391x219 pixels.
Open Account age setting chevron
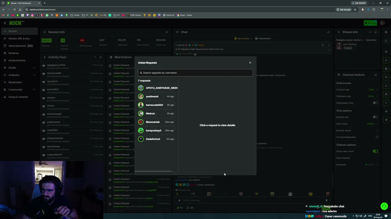377,90
